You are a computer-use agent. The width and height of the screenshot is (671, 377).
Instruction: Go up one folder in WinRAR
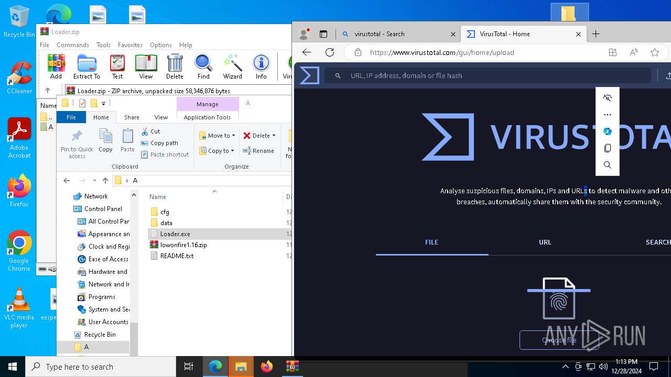[48, 91]
